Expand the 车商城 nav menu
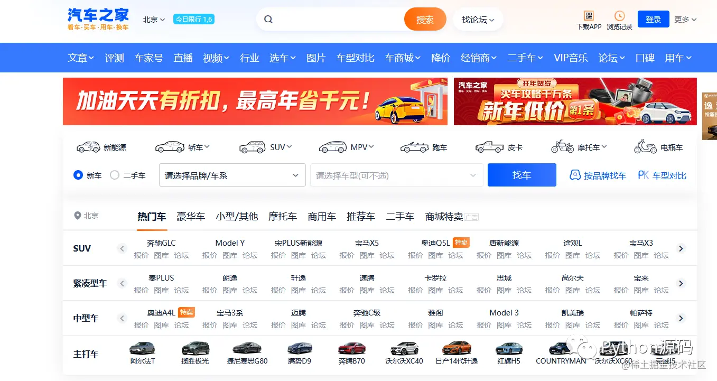 [403, 58]
